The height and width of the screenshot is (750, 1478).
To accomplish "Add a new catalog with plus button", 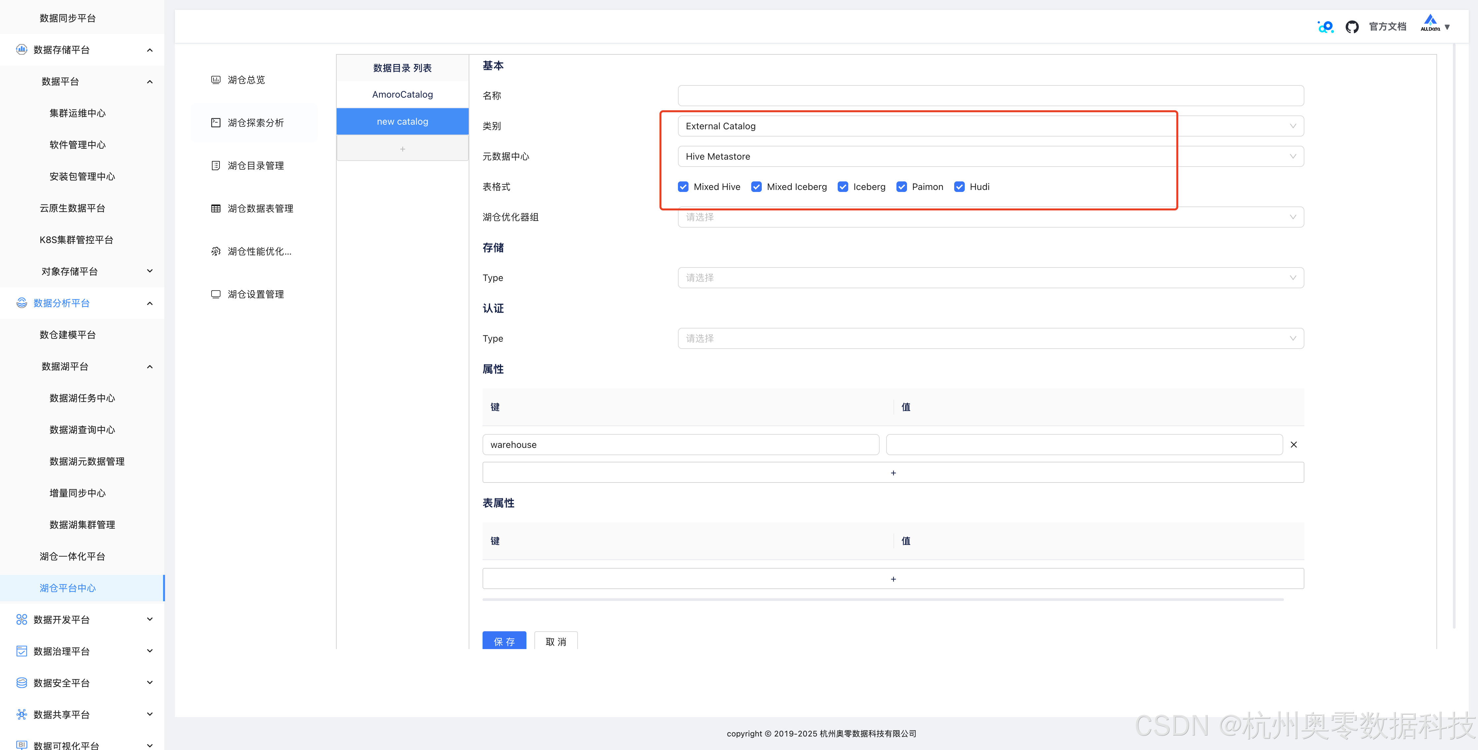I will pos(403,148).
